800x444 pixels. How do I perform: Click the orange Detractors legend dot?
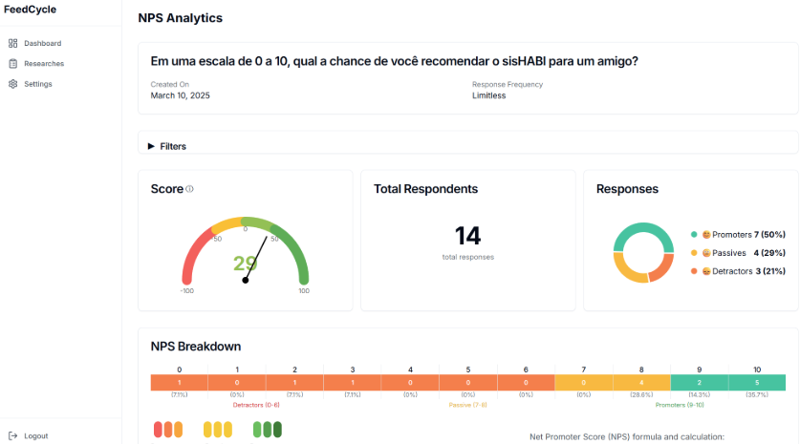694,271
